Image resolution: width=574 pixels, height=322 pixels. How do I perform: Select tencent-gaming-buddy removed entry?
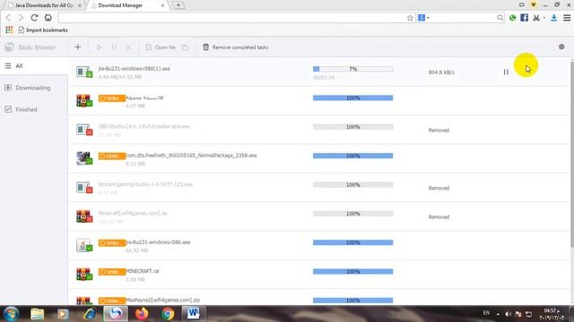[145, 184]
